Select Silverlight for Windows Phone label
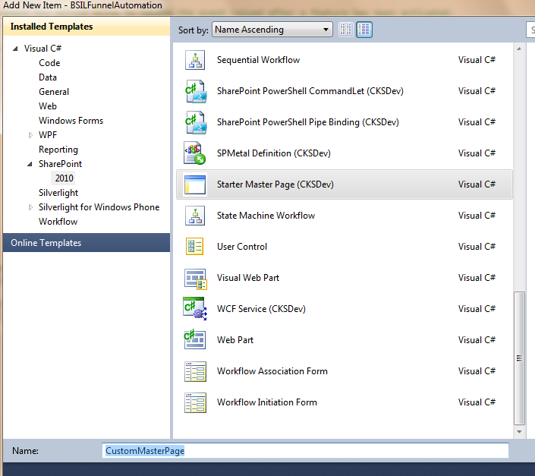The image size is (535, 476). coord(99,207)
